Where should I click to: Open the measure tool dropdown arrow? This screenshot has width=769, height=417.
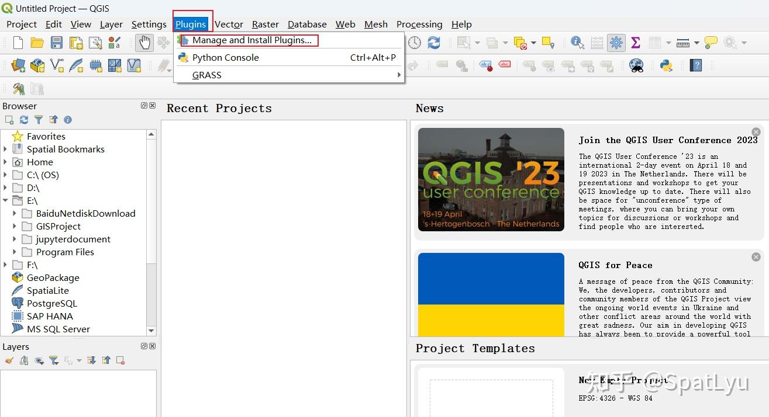coord(696,42)
